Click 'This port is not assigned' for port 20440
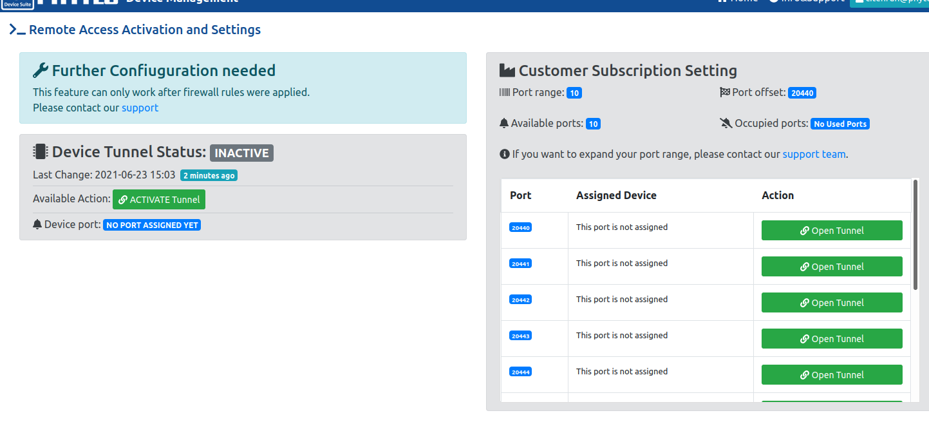This screenshot has height=422, width=929. 622,227
